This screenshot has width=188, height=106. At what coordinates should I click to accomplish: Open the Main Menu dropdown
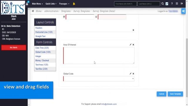37,4
